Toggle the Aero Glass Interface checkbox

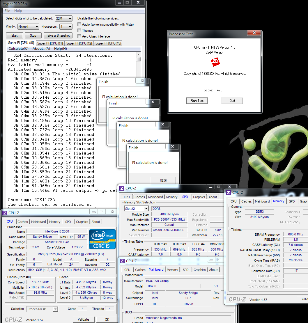point(79,36)
